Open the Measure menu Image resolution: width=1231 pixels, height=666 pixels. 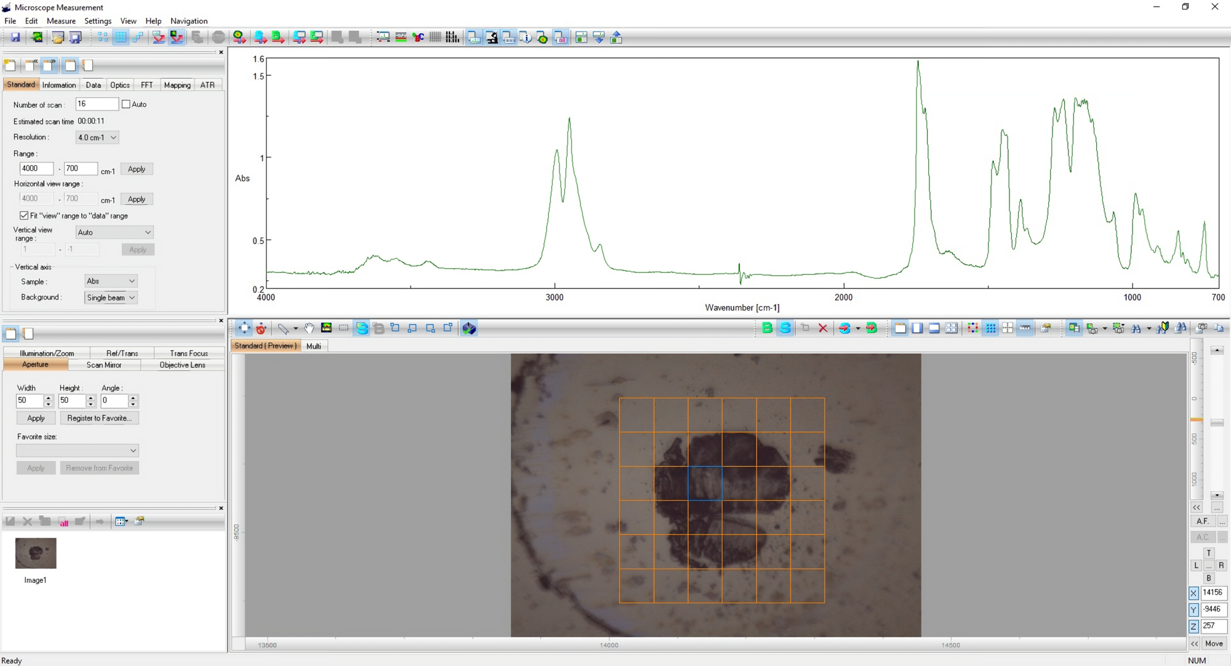click(x=61, y=20)
